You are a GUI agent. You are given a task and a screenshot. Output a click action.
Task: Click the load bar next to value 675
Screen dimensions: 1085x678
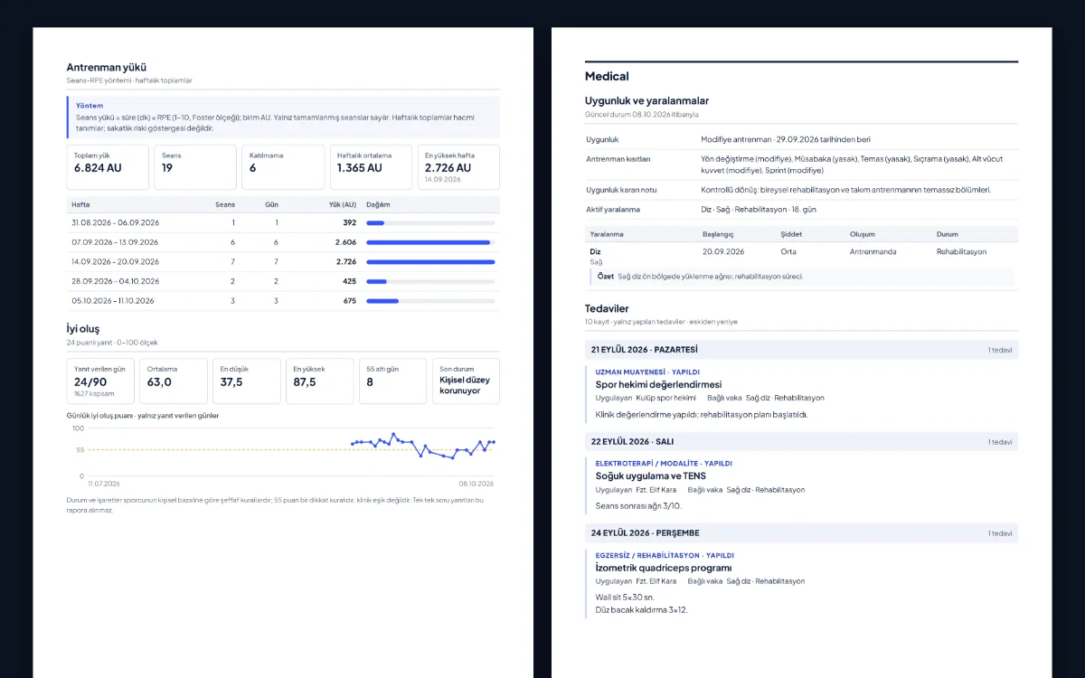430,301
